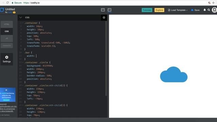This screenshot has height=122, width=217.
Task: Fold the .circle:nth-child(2) rule
Action: pyautogui.click(x=23, y=85)
